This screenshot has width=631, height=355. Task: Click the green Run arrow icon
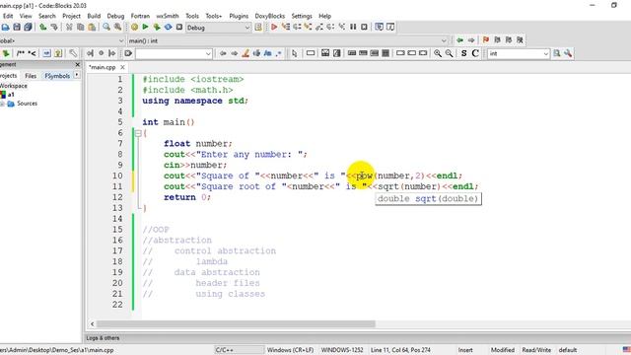pos(145,27)
